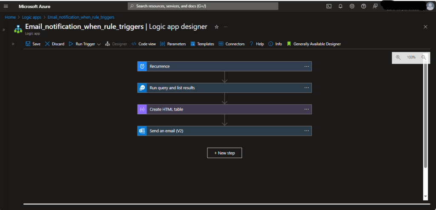Open the Azure portal hamburger menu
The image size is (436, 210).
point(6,6)
